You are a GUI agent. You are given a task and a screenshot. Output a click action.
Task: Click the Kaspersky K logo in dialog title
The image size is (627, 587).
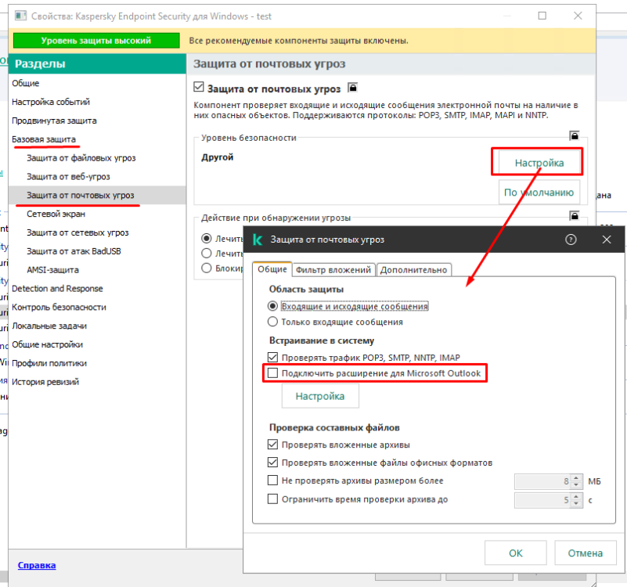pyautogui.click(x=258, y=239)
